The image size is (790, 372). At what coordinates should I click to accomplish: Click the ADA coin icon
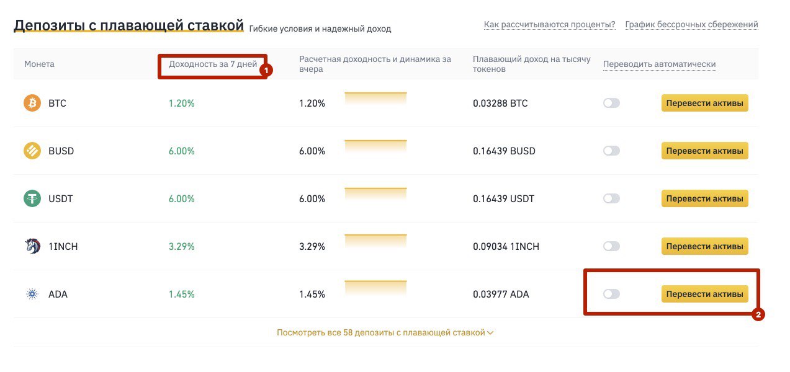32,294
